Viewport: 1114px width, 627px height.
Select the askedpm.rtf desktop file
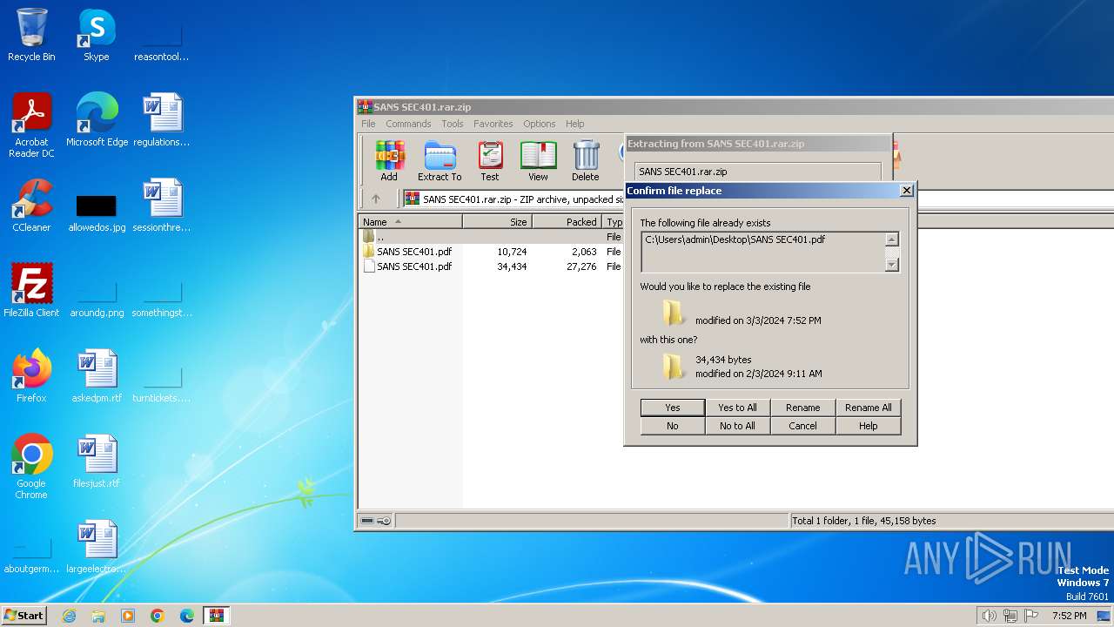click(97, 376)
